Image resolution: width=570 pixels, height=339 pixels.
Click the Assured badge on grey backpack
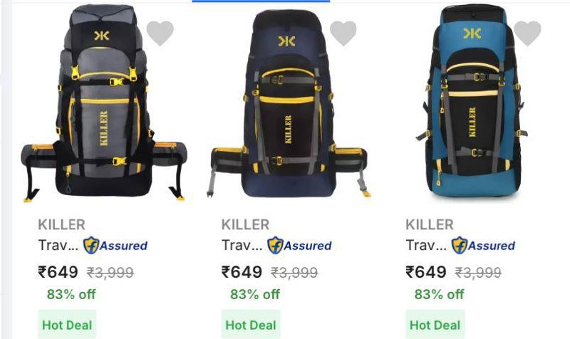pos(115,246)
